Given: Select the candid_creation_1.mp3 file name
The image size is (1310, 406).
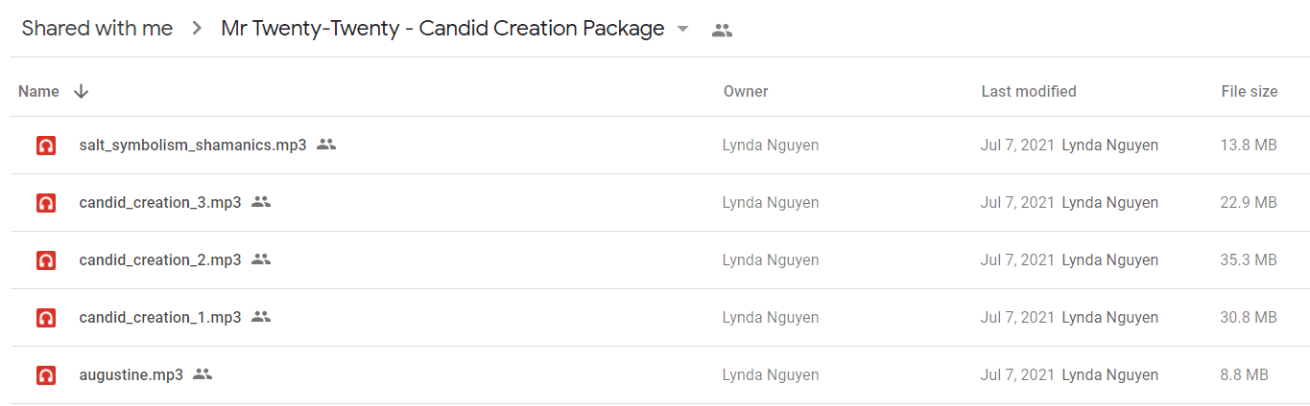Looking at the screenshot, I should tap(160, 317).
